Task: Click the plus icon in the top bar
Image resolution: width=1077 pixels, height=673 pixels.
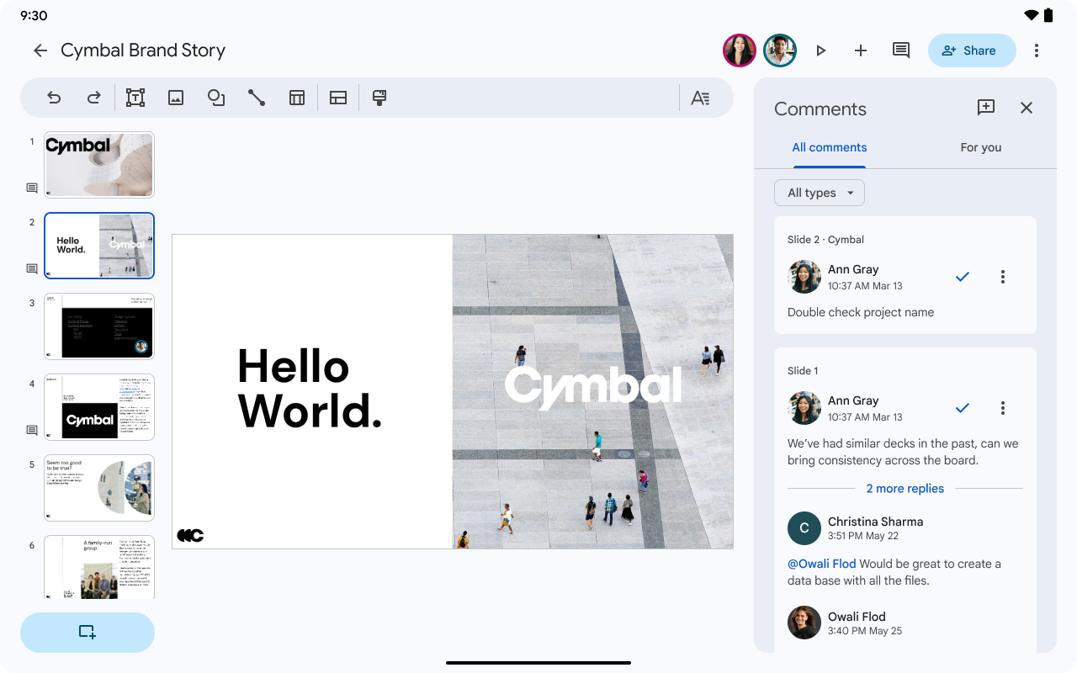Action: [861, 50]
